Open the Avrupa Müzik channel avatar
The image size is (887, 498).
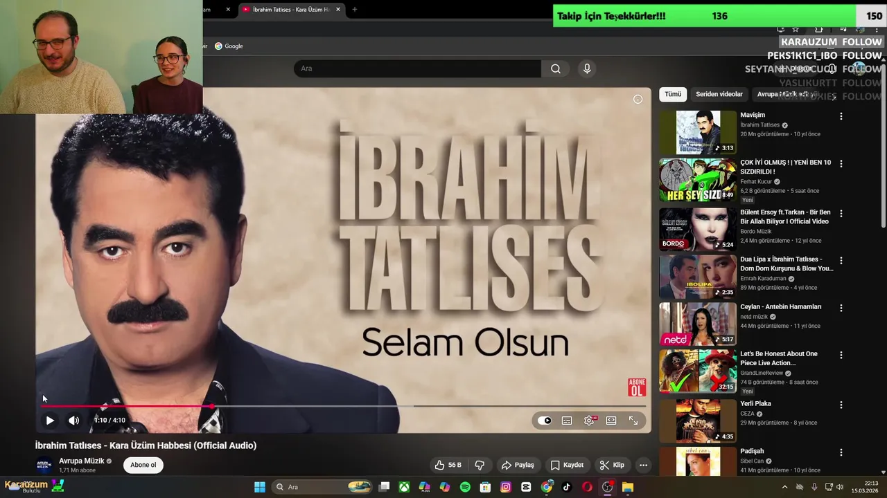pyautogui.click(x=44, y=465)
